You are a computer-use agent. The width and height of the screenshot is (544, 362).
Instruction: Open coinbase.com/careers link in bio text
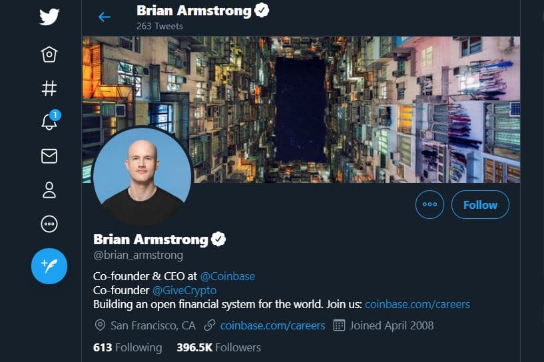pyautogui.click(x=417, y=305)
